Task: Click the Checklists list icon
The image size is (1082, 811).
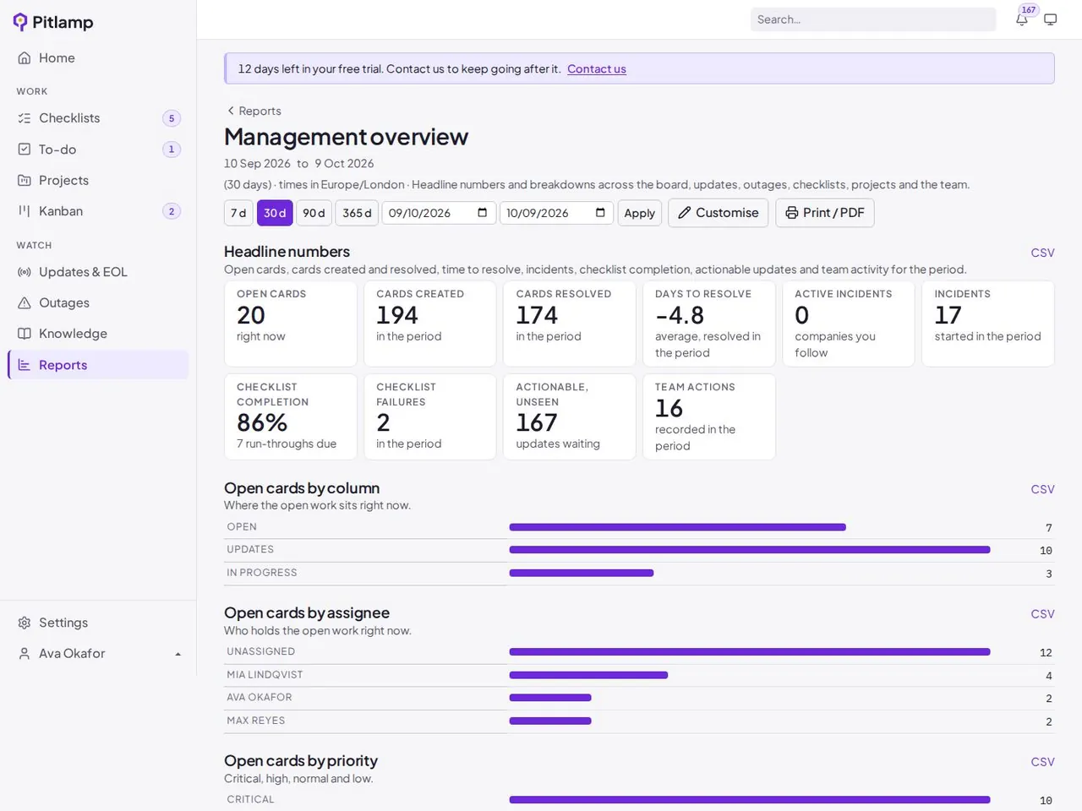Action: coord(25,118)
